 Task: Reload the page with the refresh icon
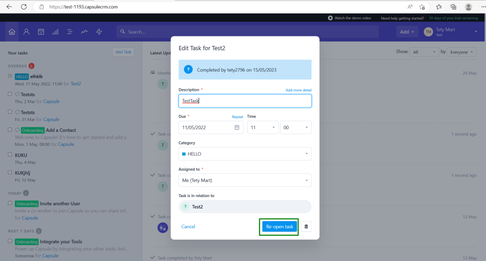(x=24, y=7)
